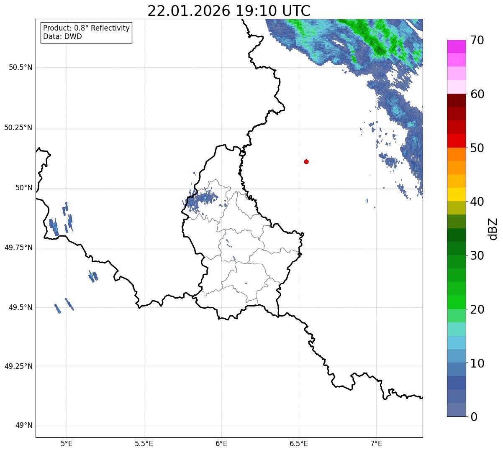
Task: Click the red station marker dot
Action: click(x=306, y=161)
